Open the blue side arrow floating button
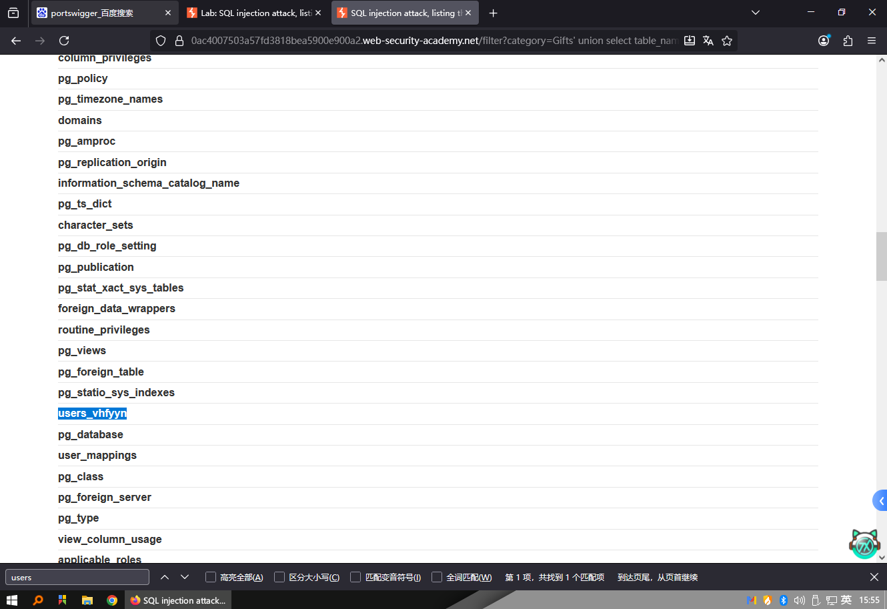887x609 pixels. [880, 500]
